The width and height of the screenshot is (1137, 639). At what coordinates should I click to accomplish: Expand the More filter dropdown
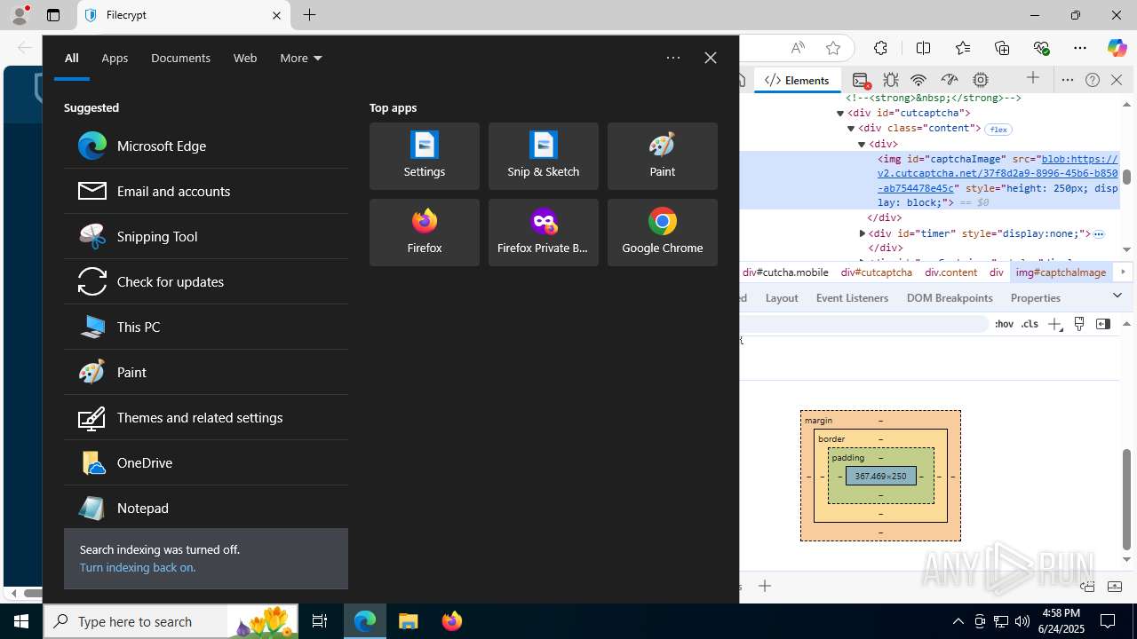click(x=300, y=58)
